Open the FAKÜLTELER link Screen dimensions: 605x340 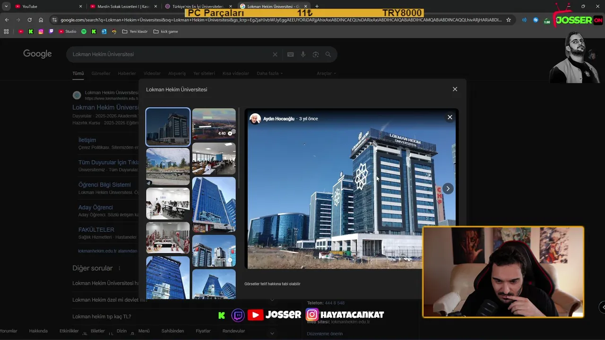[x=96, y=229]
